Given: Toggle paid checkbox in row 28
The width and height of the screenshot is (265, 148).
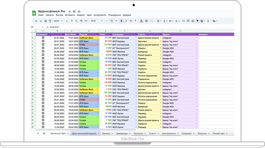Looking at the screenshot, I should (x=43, y=127).
